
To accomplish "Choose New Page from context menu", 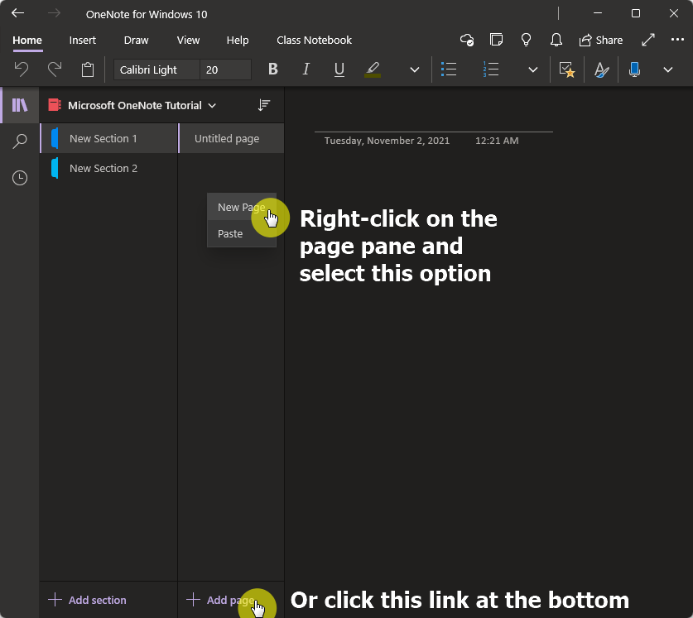I will 241,207.
